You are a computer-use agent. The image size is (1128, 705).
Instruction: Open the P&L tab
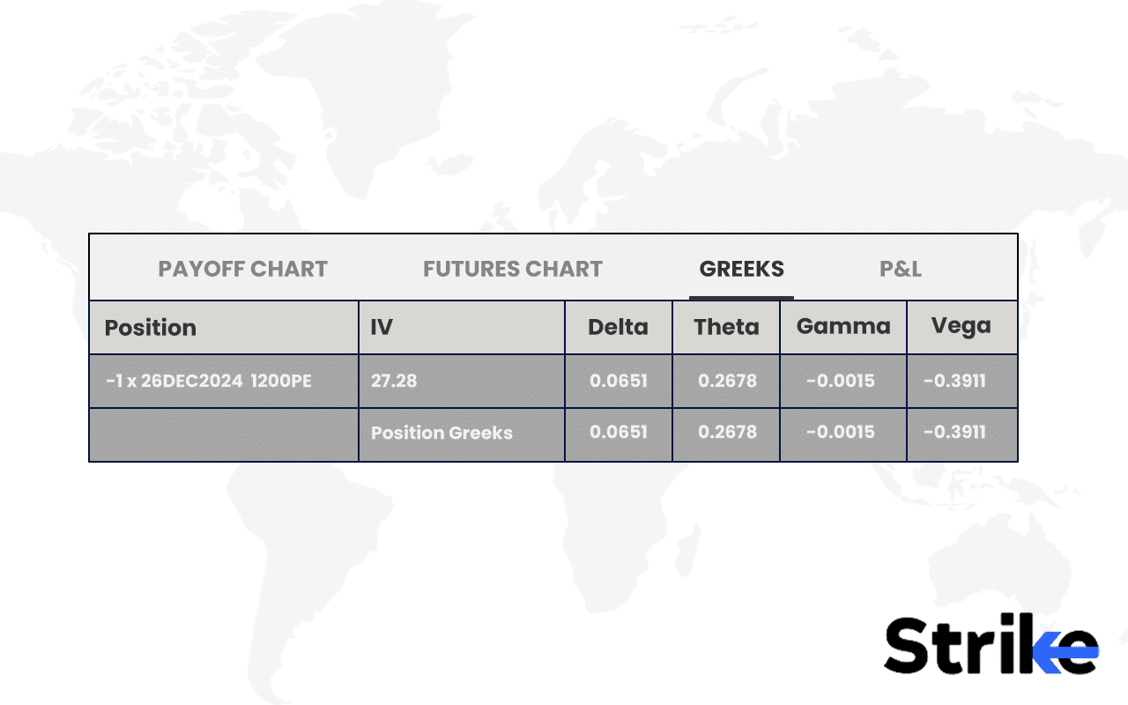pyautogui.click(x=901, y=269)
